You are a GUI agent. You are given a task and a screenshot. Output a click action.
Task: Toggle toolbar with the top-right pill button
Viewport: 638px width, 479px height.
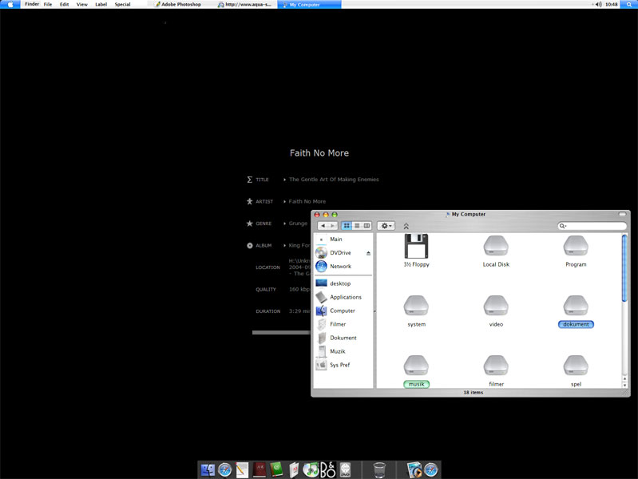622,214
